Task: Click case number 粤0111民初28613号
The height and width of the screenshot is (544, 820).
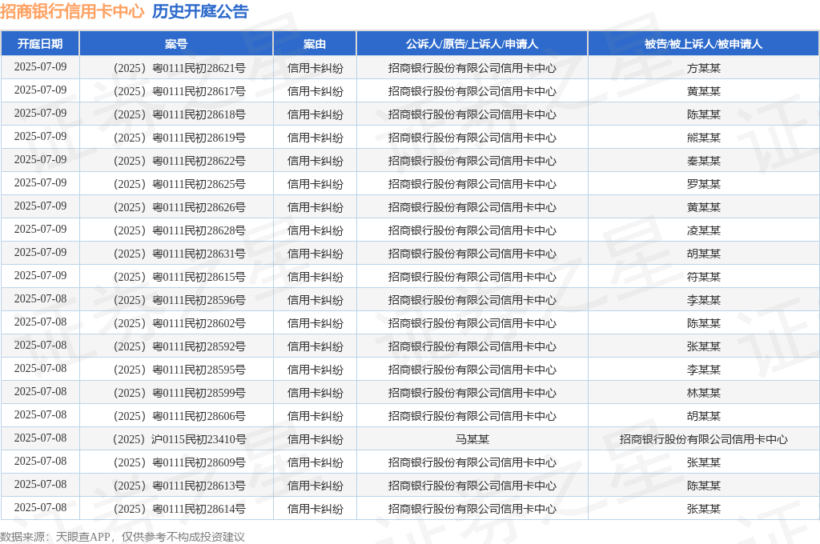Action: pos(179,486)
